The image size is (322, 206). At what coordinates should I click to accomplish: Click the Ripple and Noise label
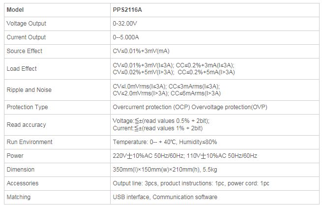(29, 89)
